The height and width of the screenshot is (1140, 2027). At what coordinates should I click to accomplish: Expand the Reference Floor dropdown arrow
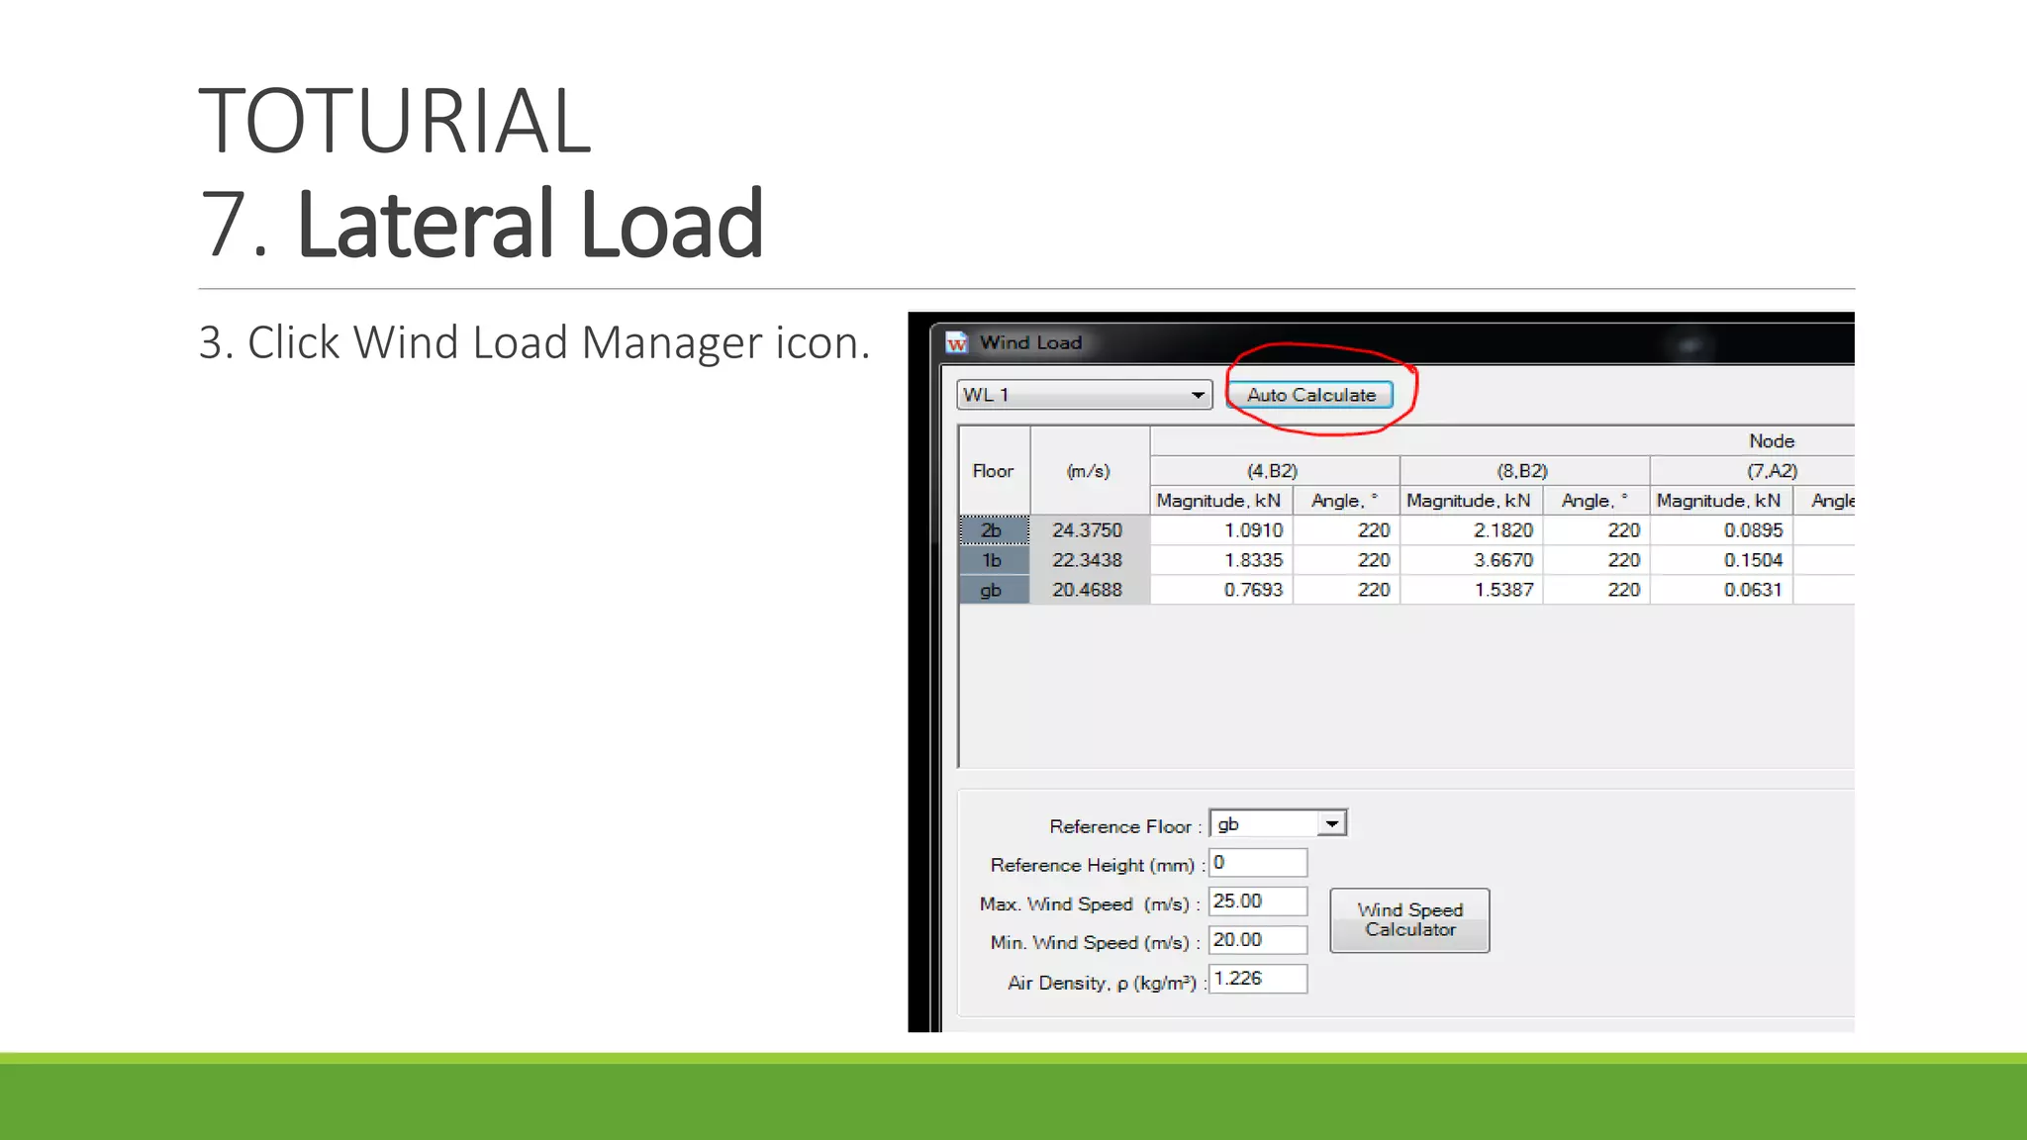[1332, 823]
